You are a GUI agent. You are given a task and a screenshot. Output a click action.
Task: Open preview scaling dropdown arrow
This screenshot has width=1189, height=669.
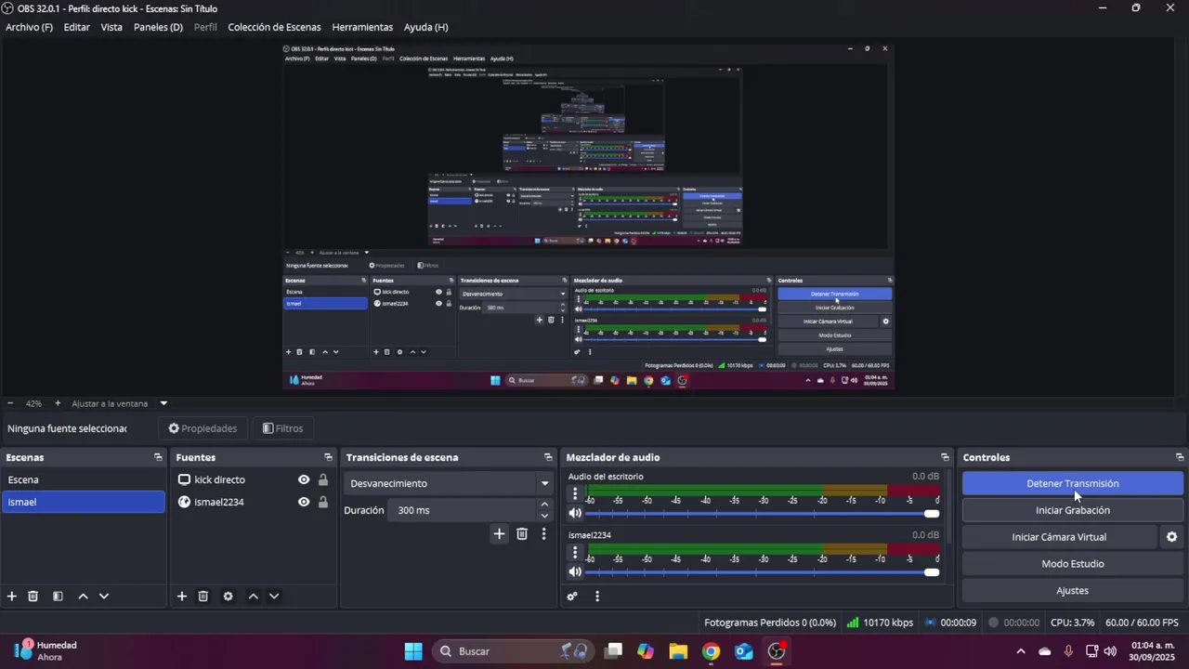click(163, 403)
